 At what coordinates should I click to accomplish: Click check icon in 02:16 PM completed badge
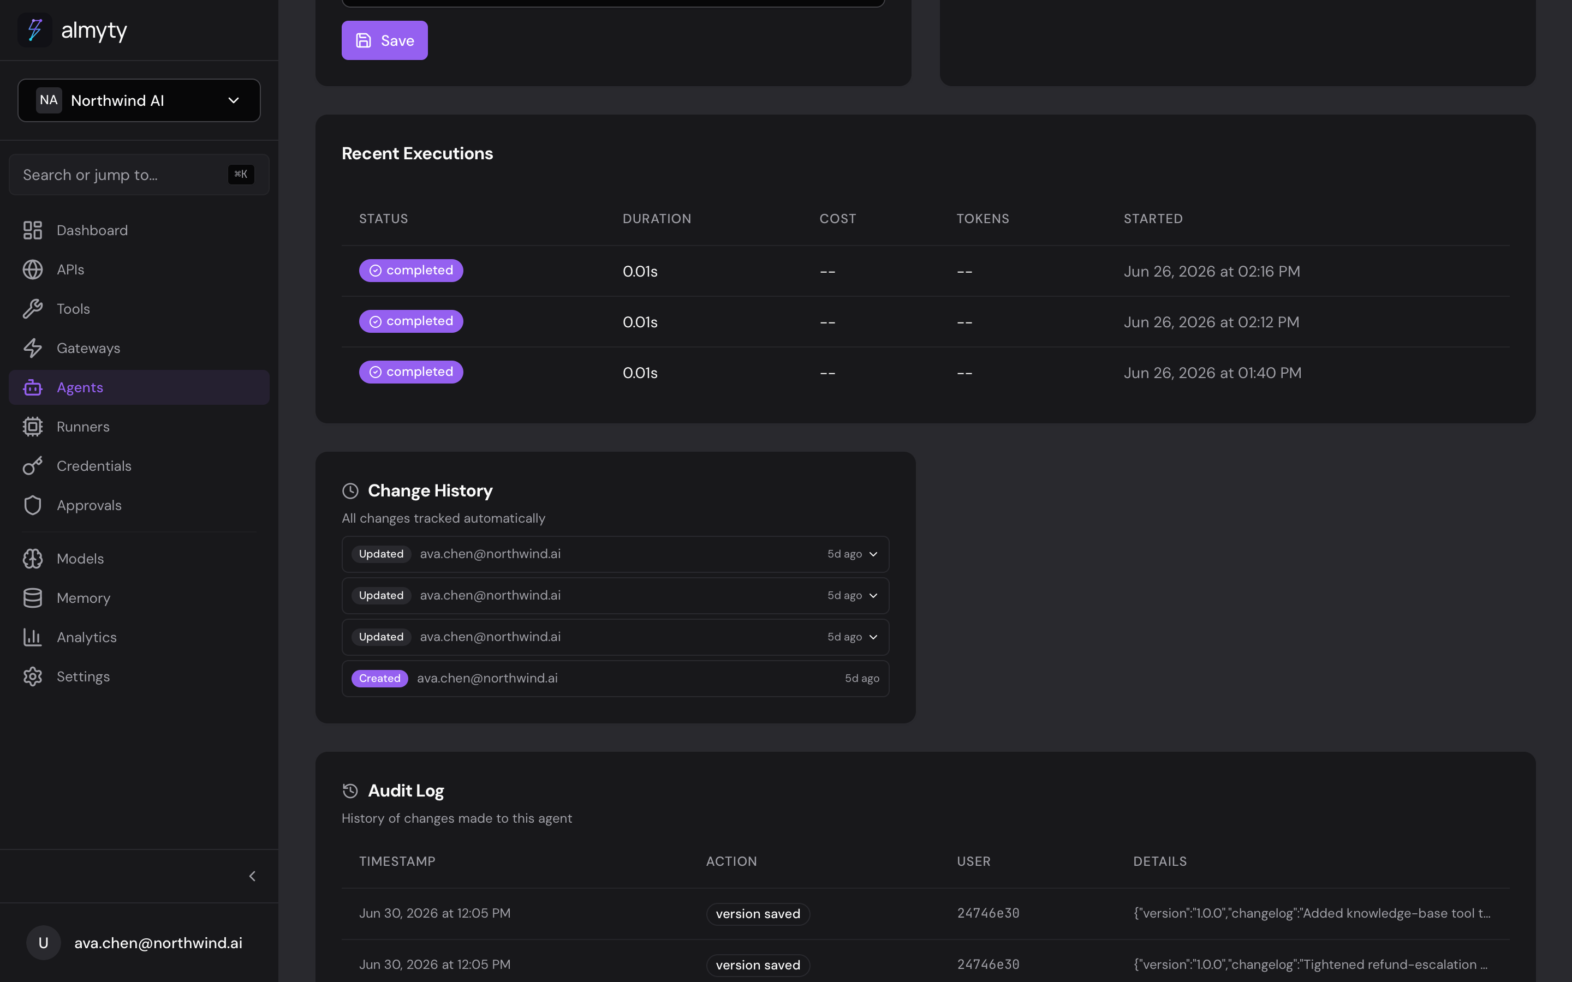[376, 271]
